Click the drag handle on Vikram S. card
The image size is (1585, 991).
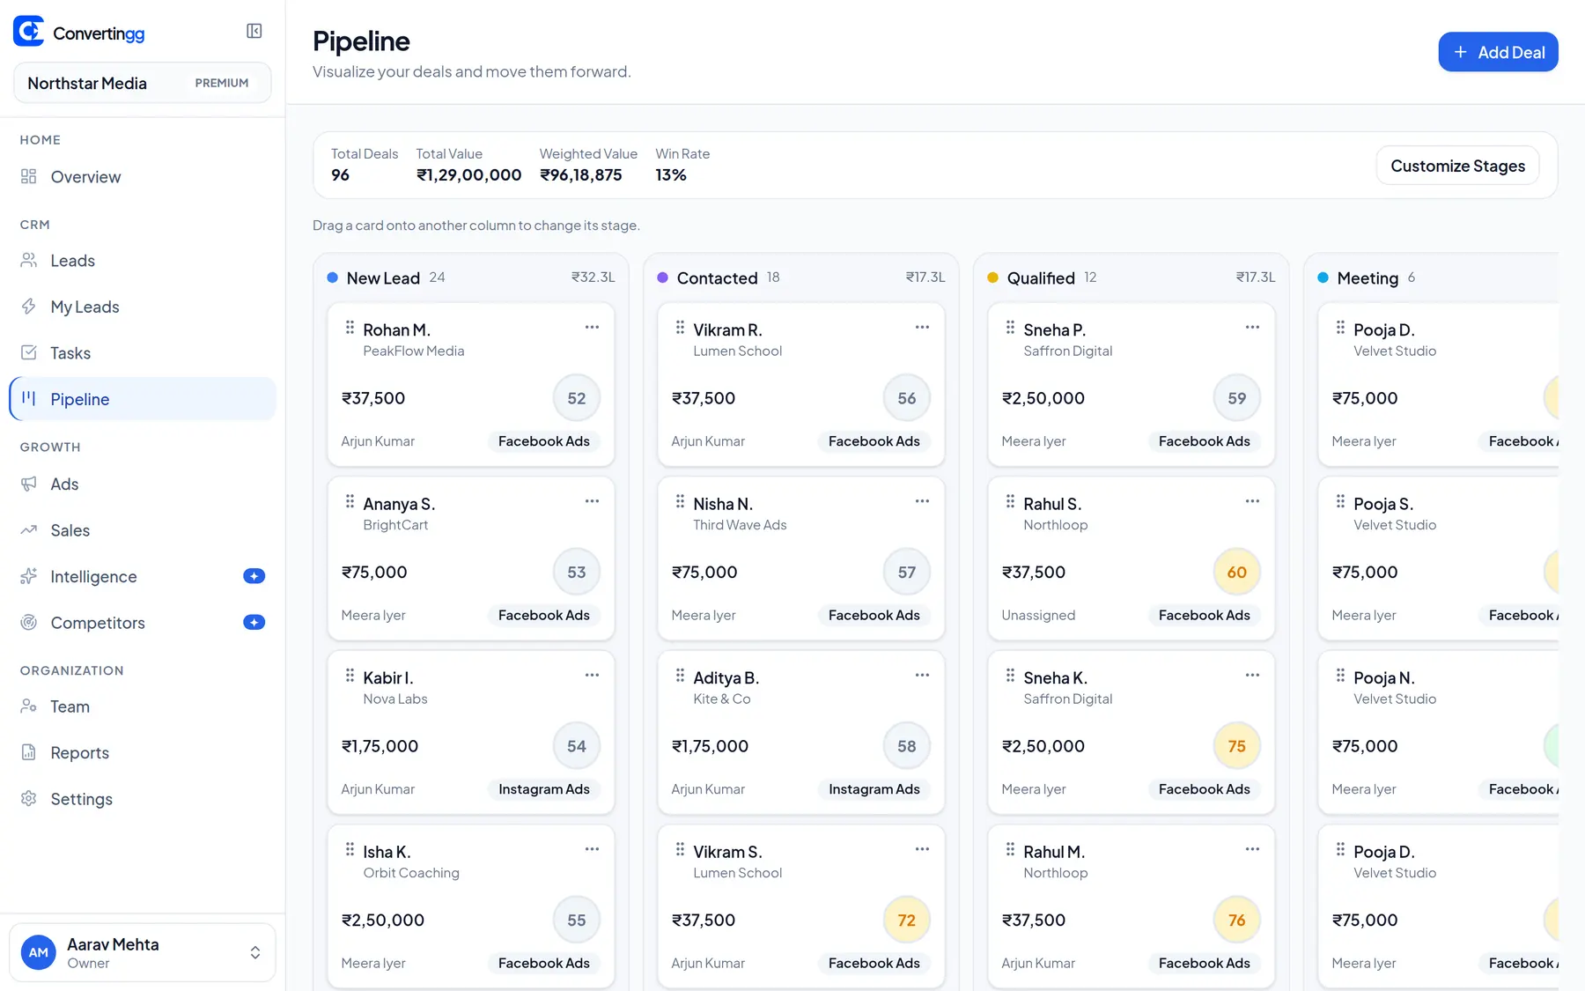coord(680,849)
